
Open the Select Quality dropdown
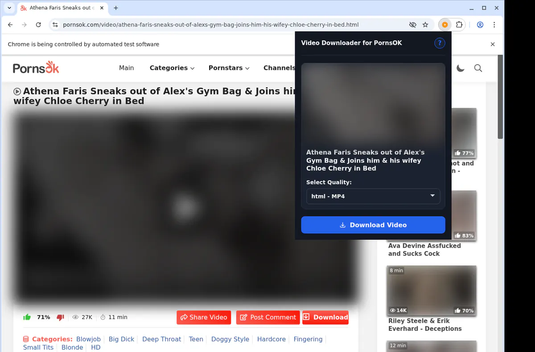pyautogui.click(x=373, y=196)
